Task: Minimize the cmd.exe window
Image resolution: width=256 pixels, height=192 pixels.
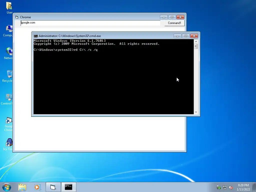Action: [178, 36]
